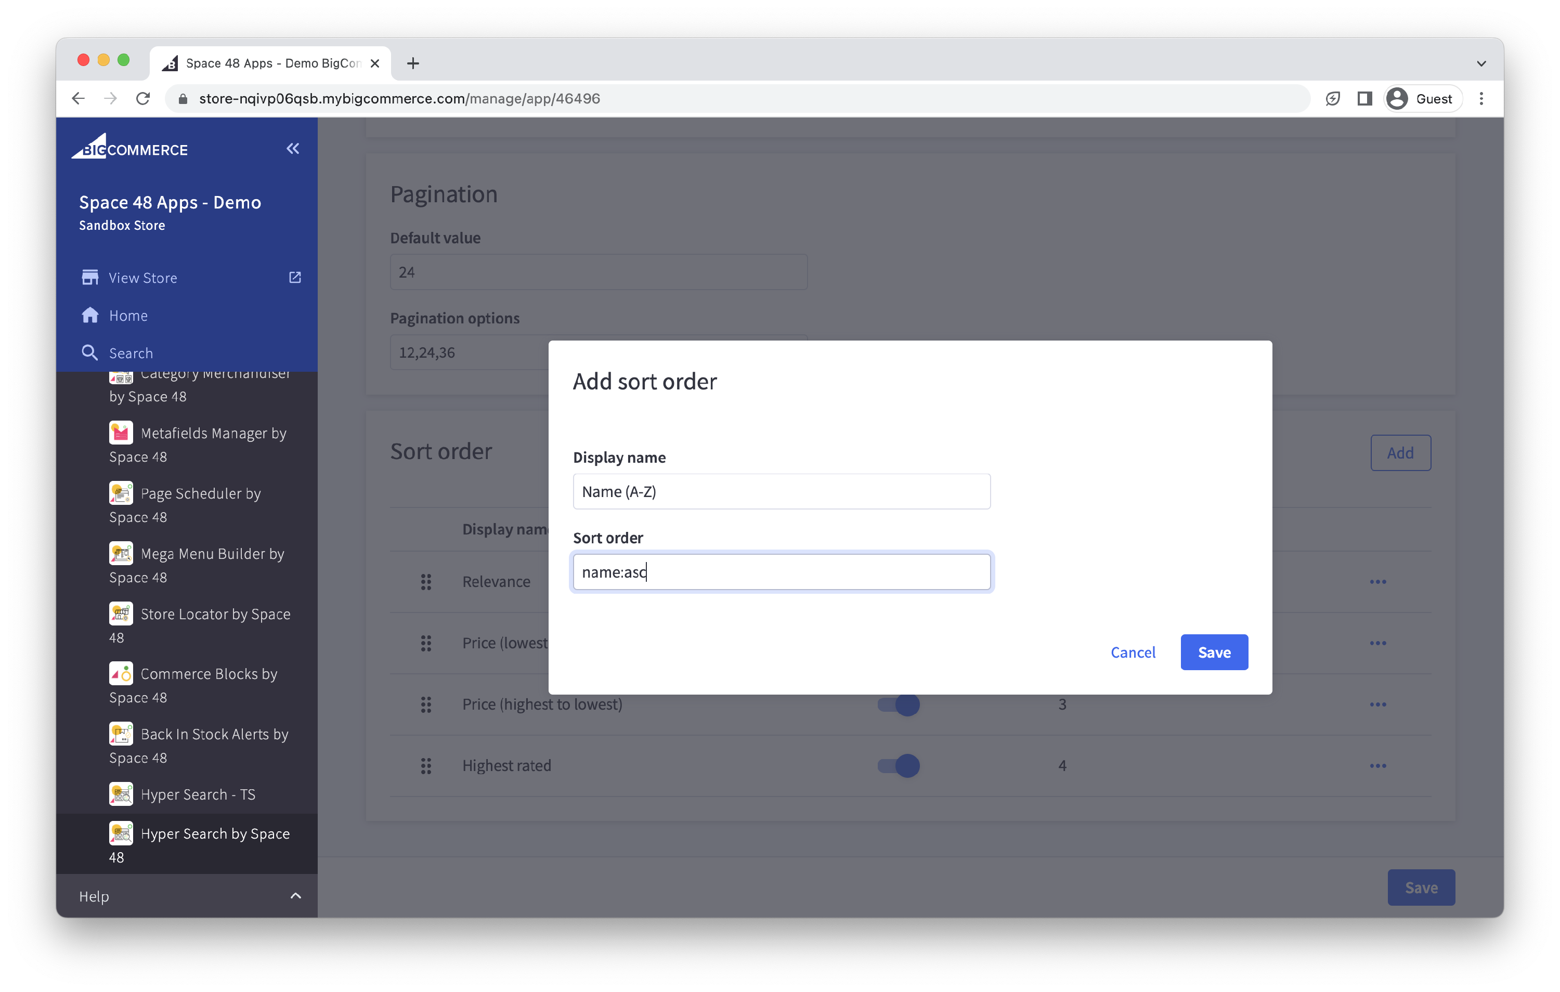Image resolution: width=1560 pixels, height=992 pixels.
Task: Open the Guest profile menu
Action: tap(1422, 98)
